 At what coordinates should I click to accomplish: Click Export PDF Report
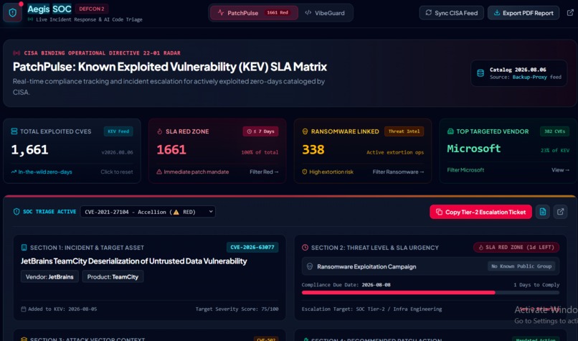523,13
